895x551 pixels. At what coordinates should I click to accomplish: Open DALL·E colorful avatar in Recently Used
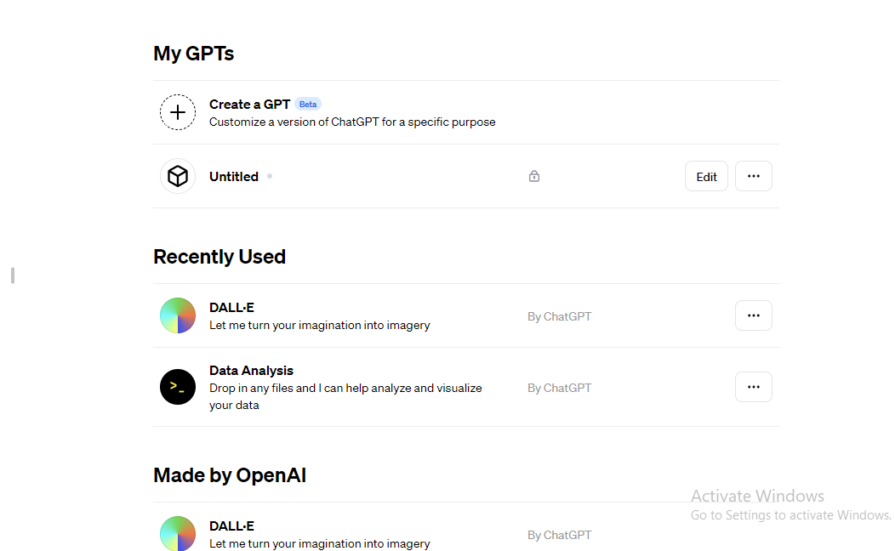pyautogui.click(x=178, y=315)
